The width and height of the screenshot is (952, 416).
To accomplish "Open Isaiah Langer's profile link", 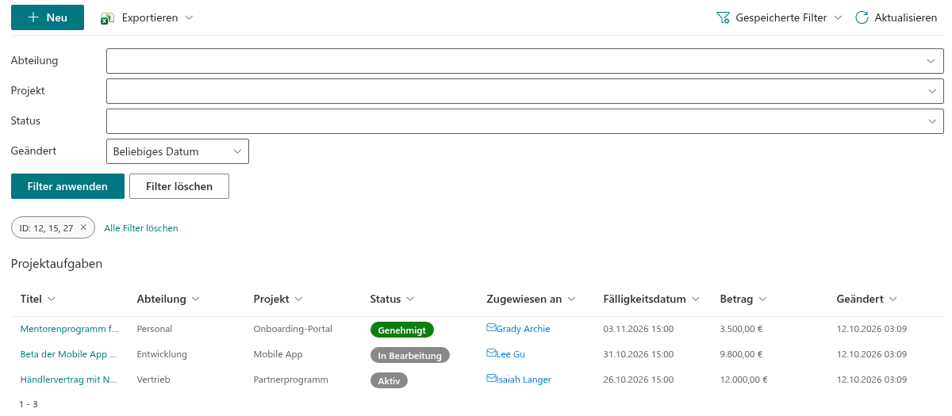I will coord(524,380).
